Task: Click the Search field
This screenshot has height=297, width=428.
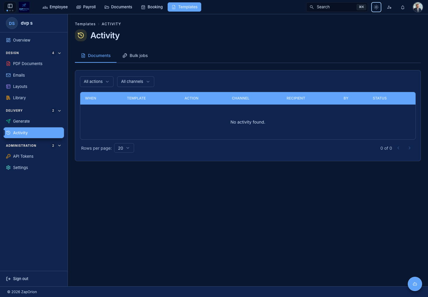Action: pyautogui.click(x=337, y=7)
